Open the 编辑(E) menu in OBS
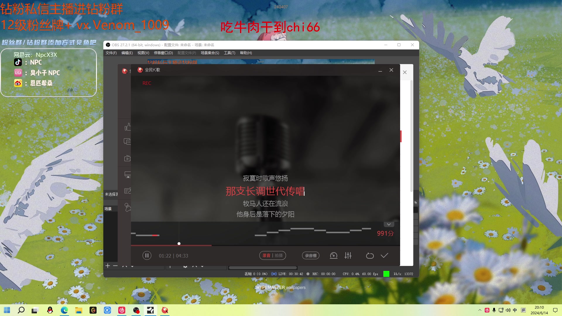The height and width of the screenshot is (316, 562). [127, 53]
